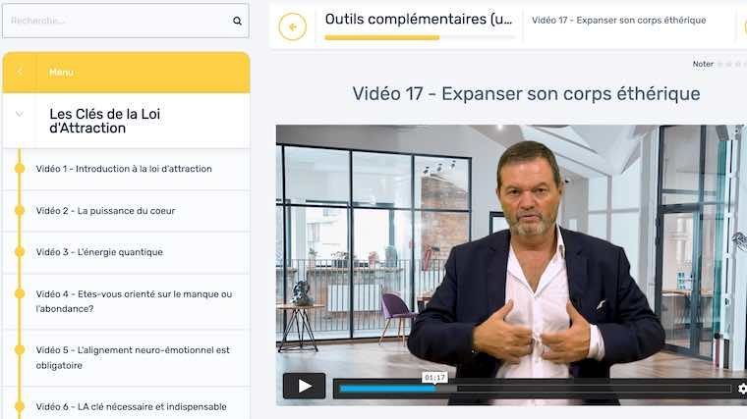Click the yellow Menu header bar
The height and width of the screenshot is (419, 747).
pyautogui.click(x=126, y=73)
